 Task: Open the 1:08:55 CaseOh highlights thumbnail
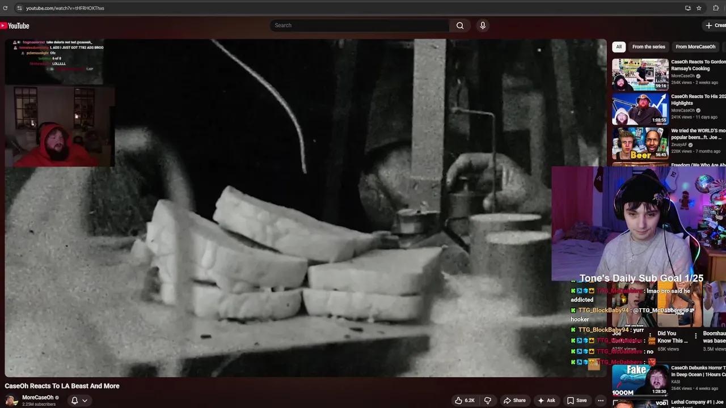coord(640,109)
